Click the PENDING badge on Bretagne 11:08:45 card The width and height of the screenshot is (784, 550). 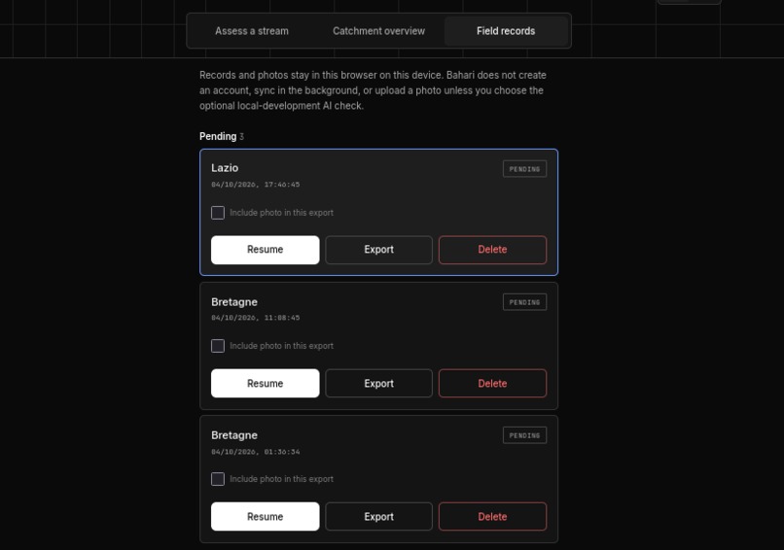coord(524,302)
